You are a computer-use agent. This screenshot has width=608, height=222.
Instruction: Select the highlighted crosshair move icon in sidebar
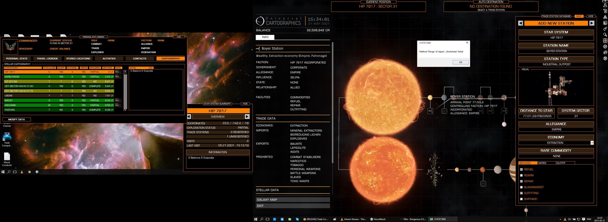tap(605, 41)
